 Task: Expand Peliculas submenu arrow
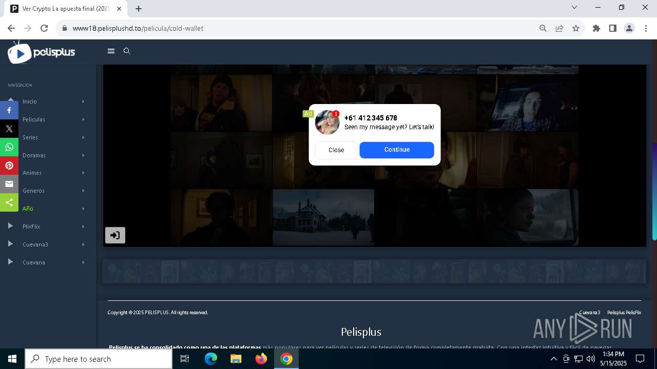coord(83,119)
